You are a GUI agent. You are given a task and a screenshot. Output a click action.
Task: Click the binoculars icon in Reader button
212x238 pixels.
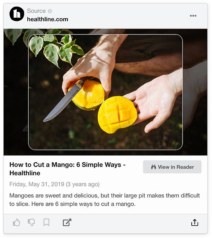153,167
